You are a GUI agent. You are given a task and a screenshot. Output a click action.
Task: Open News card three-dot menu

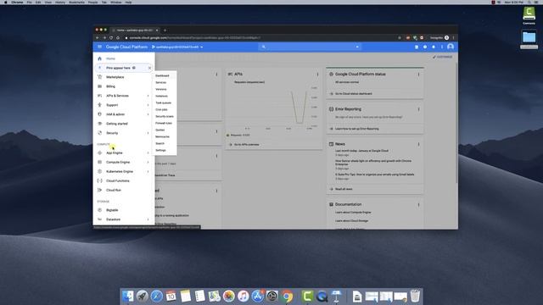pyautogui.click(x=418, y=144)
